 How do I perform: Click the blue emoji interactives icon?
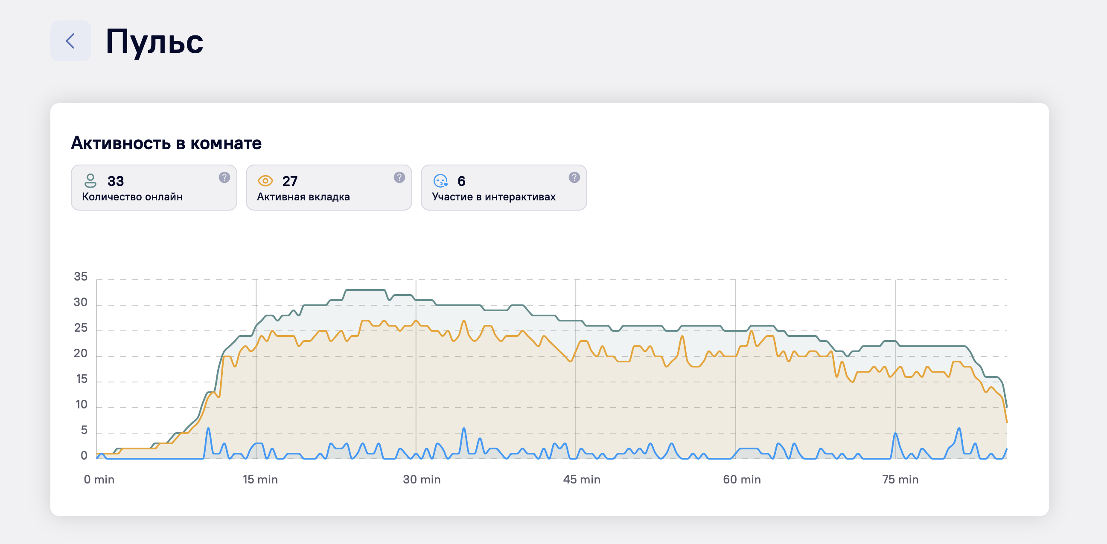(x=440, y=181)
